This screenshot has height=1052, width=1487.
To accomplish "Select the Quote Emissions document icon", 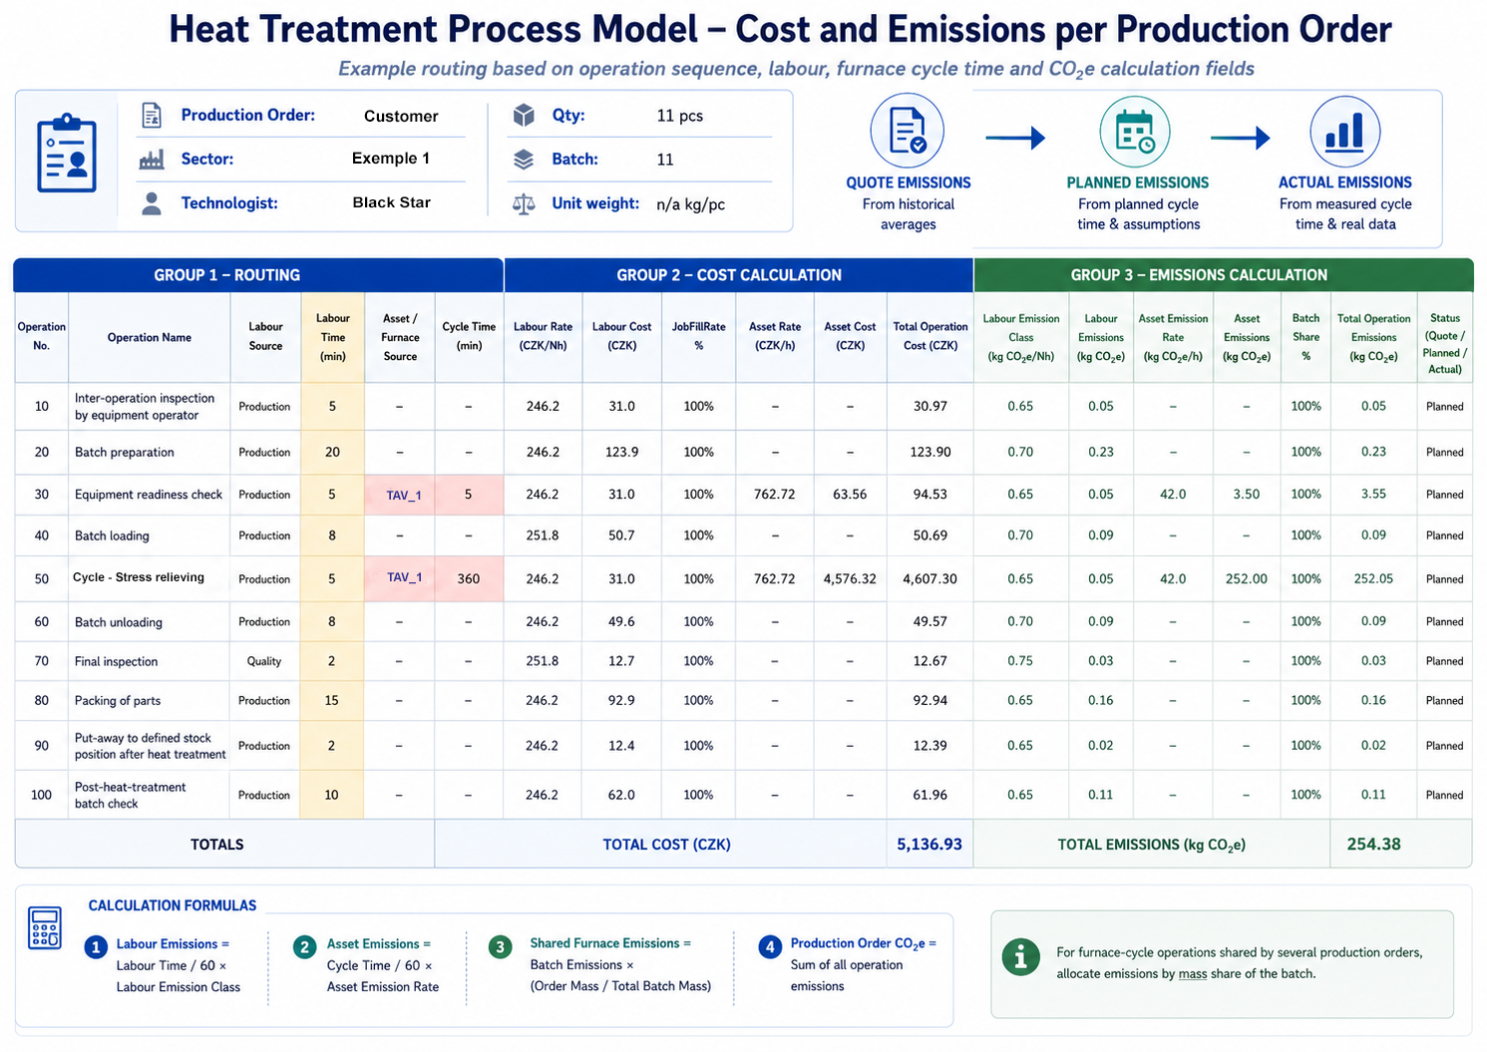I will [908, 131].
